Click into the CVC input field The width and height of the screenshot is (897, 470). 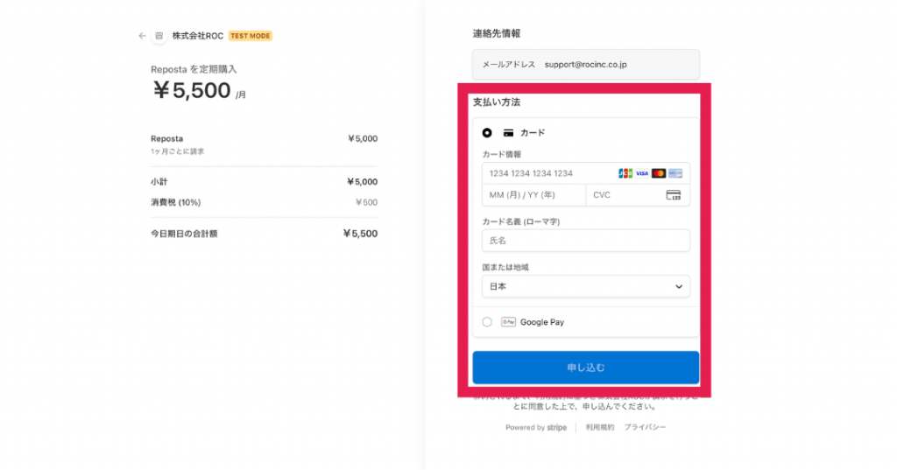point(624,195)
